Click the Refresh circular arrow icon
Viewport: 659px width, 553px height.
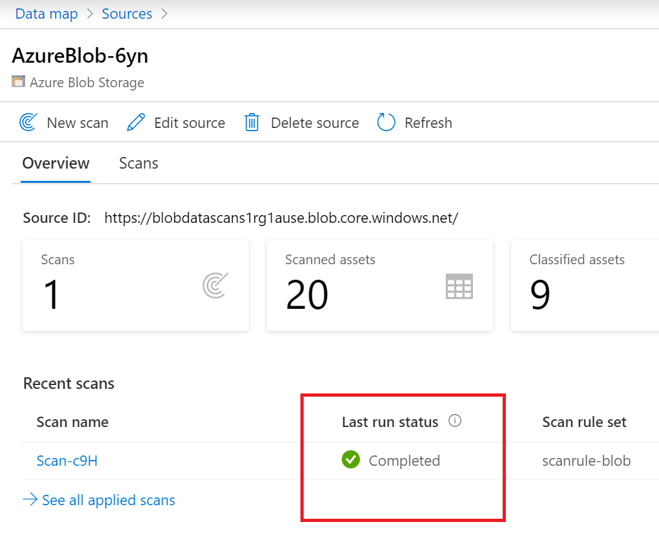tap(386, 122)
